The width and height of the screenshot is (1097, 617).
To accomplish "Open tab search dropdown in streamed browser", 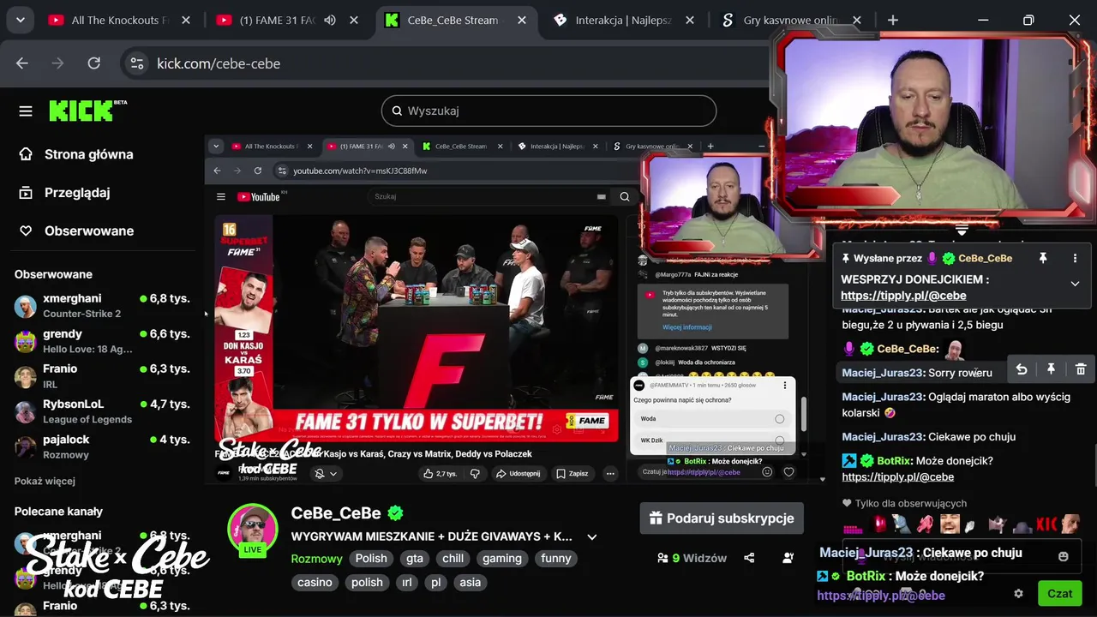I will pyautogui.click(x=216, y=146).
